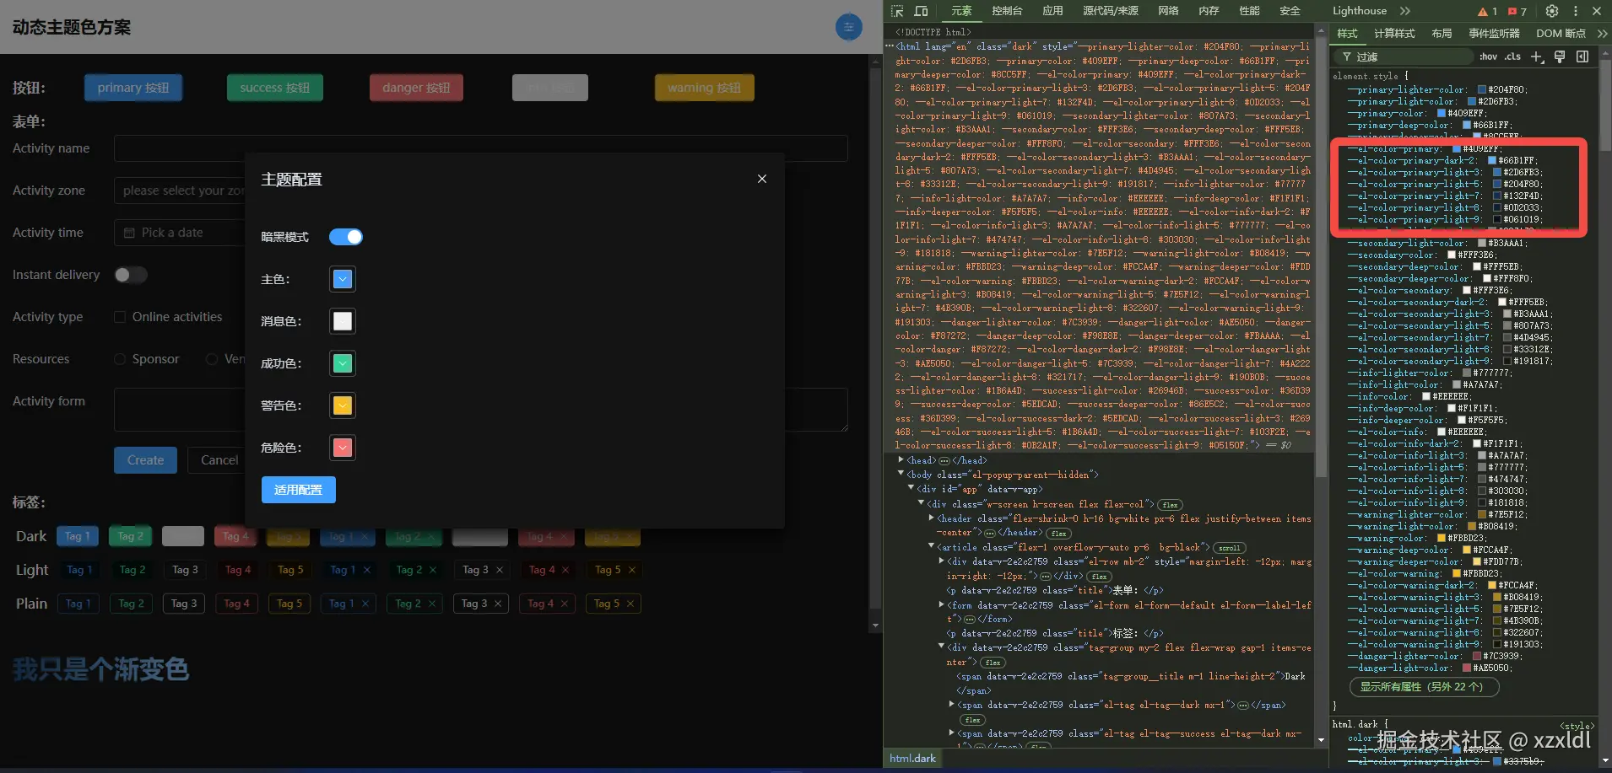Click the warning 按钮 button
The image size is (1612, 773).
click(x=704, y=88)
